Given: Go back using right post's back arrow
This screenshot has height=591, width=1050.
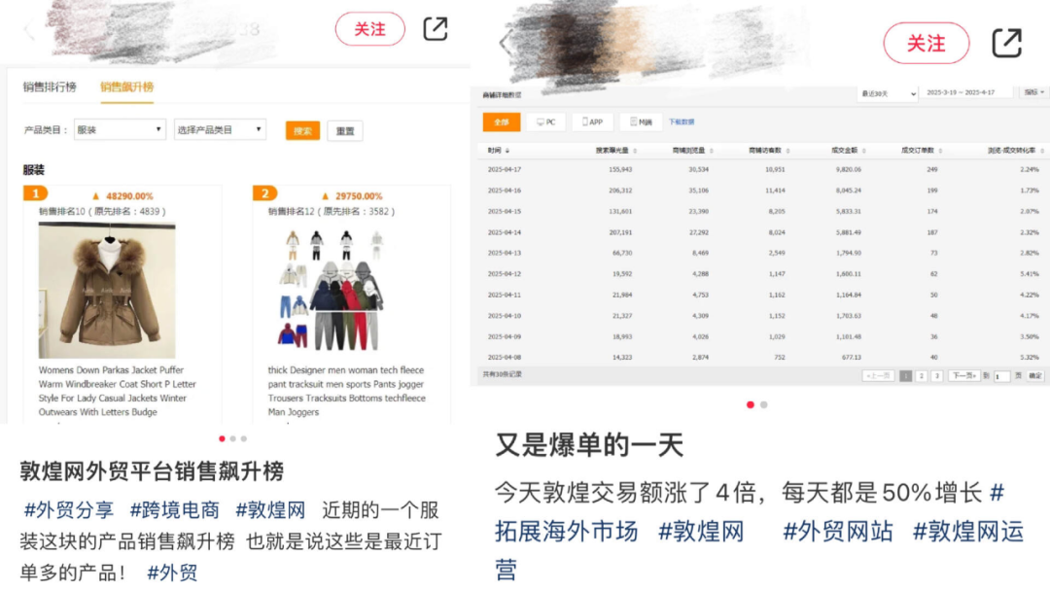Looking at the screenshot, I should [x=505, y=43].
